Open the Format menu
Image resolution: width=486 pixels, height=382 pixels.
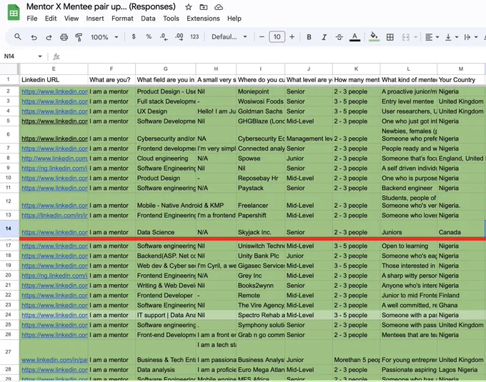coord(122,19)
